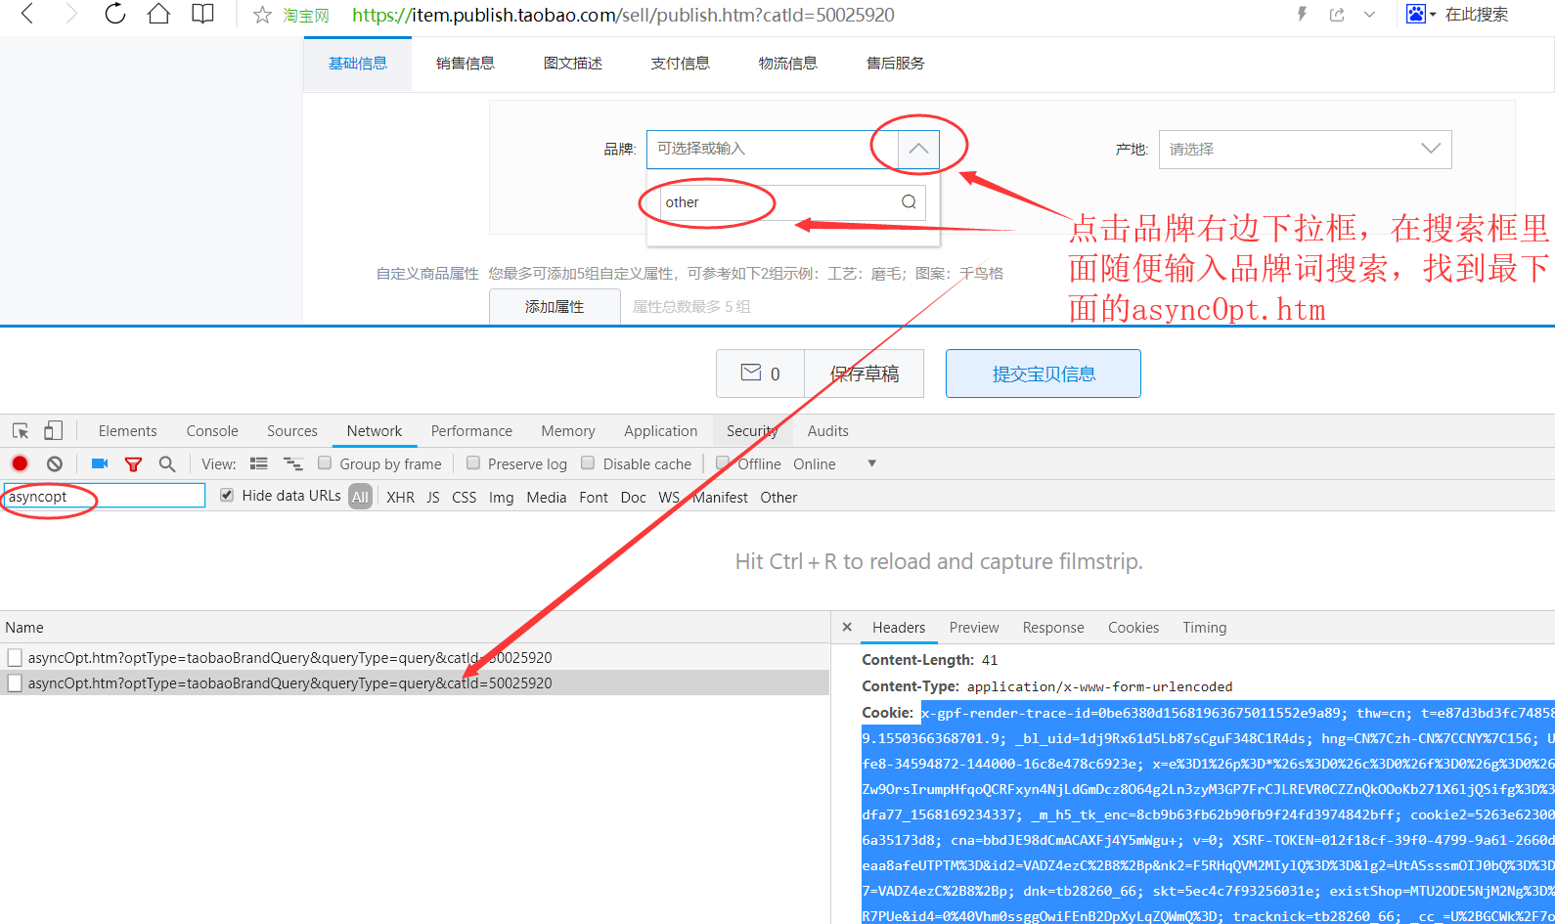Click the 提交宝贝信息 submit button

coord(1043,374)
